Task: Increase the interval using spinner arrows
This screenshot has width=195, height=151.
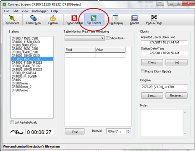Action: [x=128, y=130]
